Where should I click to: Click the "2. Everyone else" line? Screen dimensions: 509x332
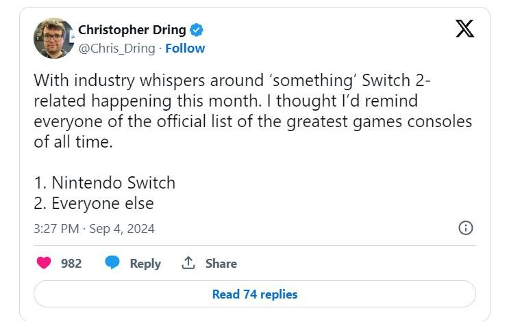click(x=93, y=204)
